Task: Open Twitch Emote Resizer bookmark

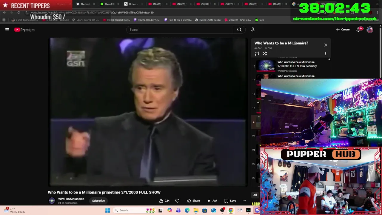Action: coord(208,20)
